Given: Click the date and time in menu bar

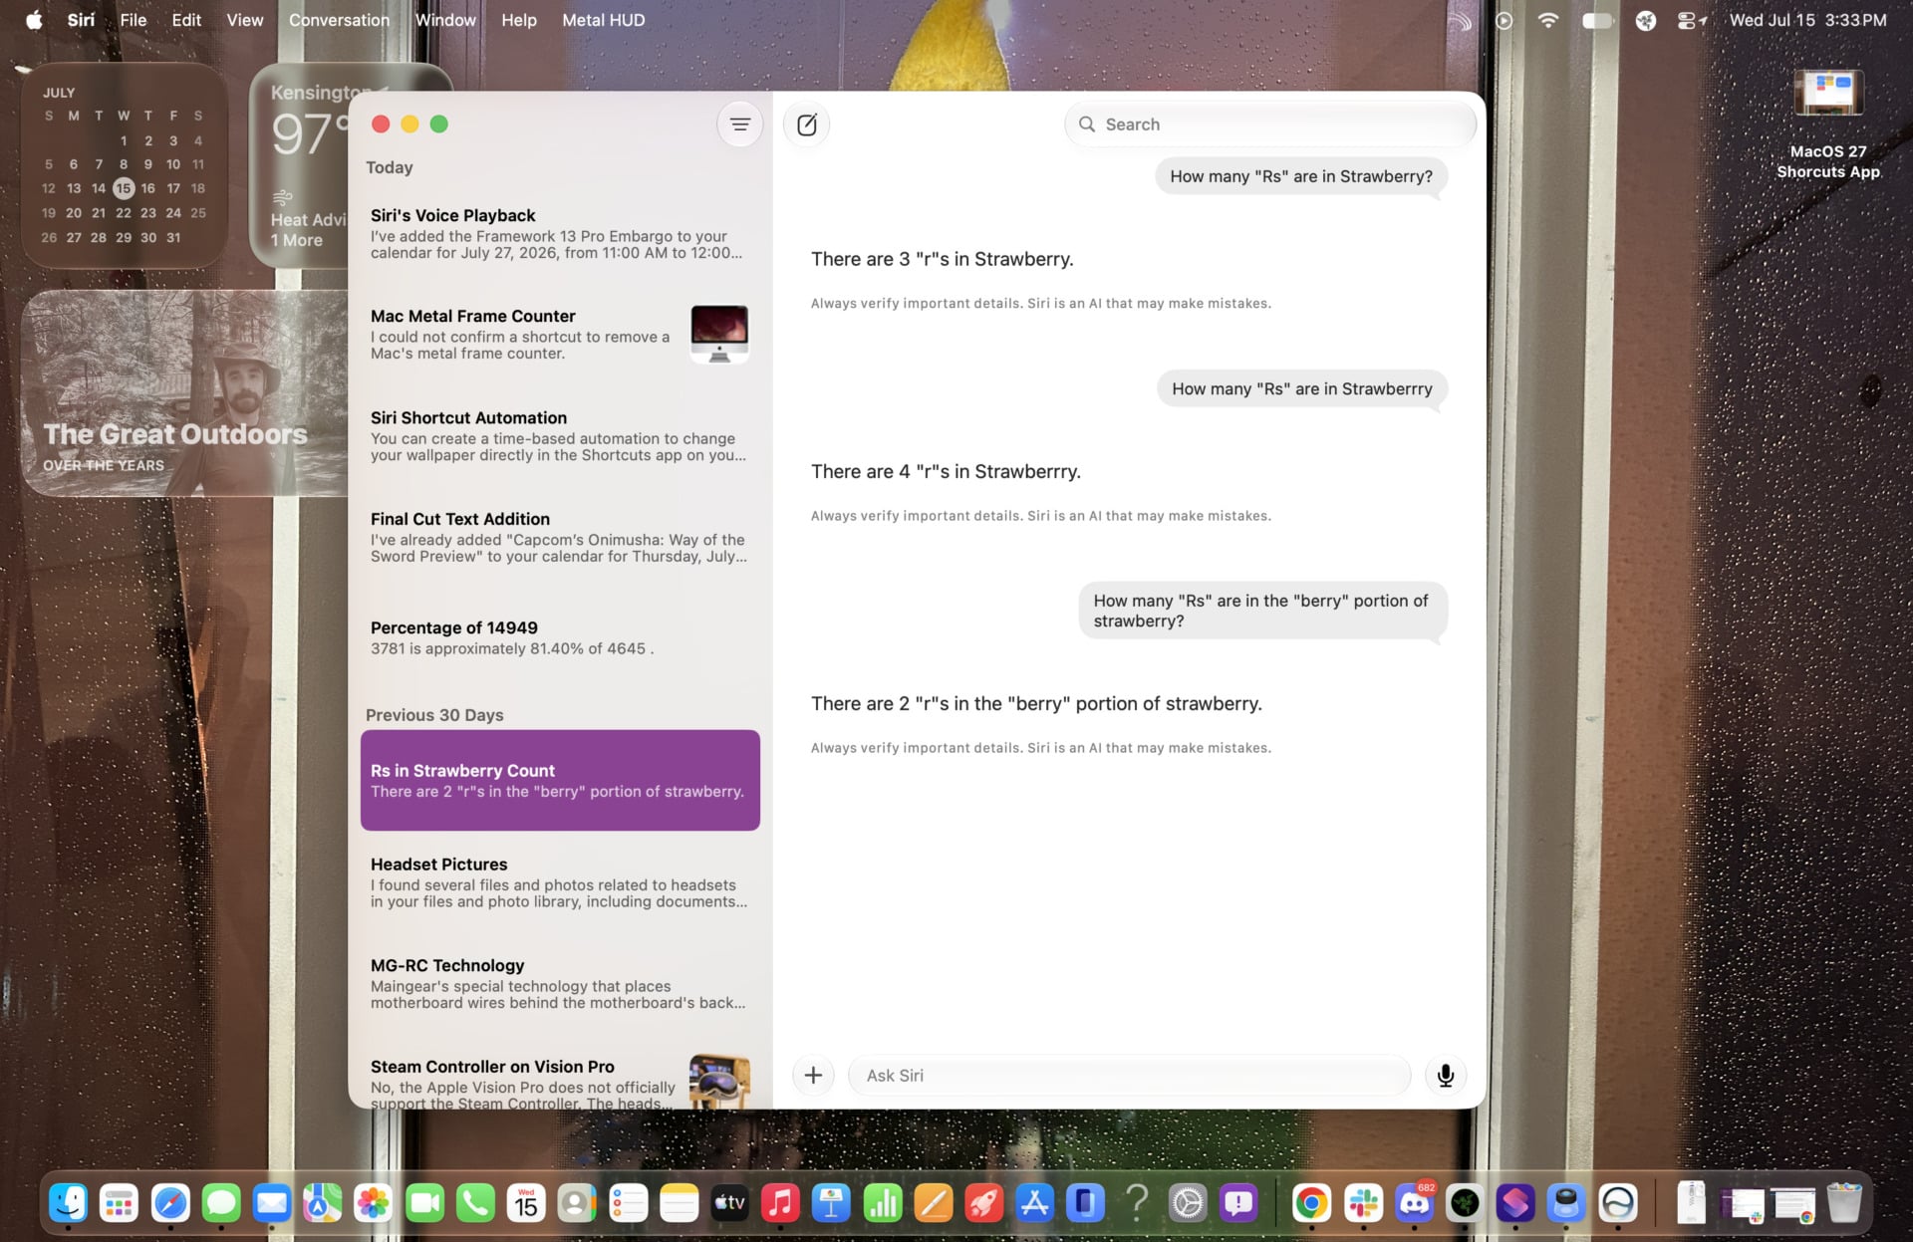Looking at the screenshot, I should point(1807,20).
